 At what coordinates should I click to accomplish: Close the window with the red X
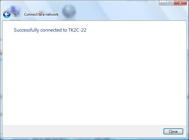point(180,3)
